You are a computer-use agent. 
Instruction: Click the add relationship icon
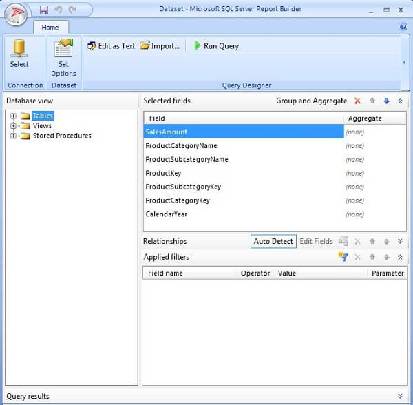(x=343, y=241)
